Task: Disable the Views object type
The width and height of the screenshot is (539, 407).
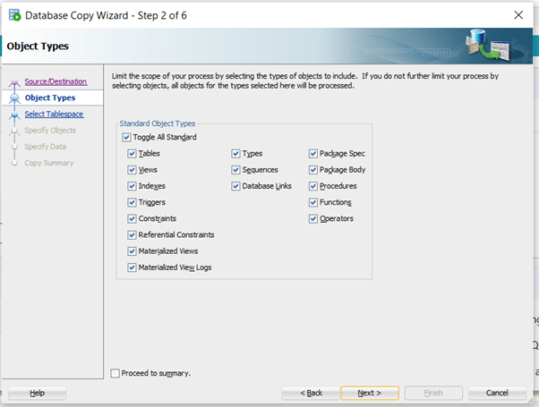Action: click(133, 170)
